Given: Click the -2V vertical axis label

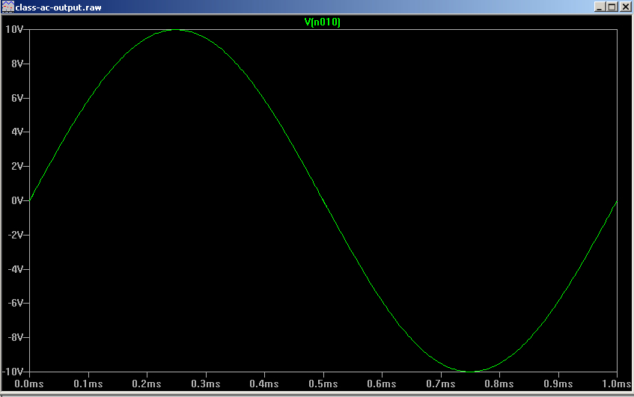Looking at the screenshot, I should click(x=16, y=235).
